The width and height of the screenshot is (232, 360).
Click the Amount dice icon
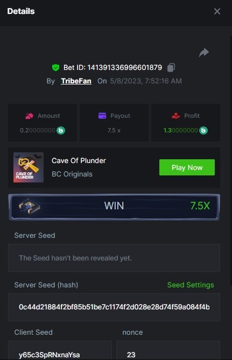pos(30,116)
